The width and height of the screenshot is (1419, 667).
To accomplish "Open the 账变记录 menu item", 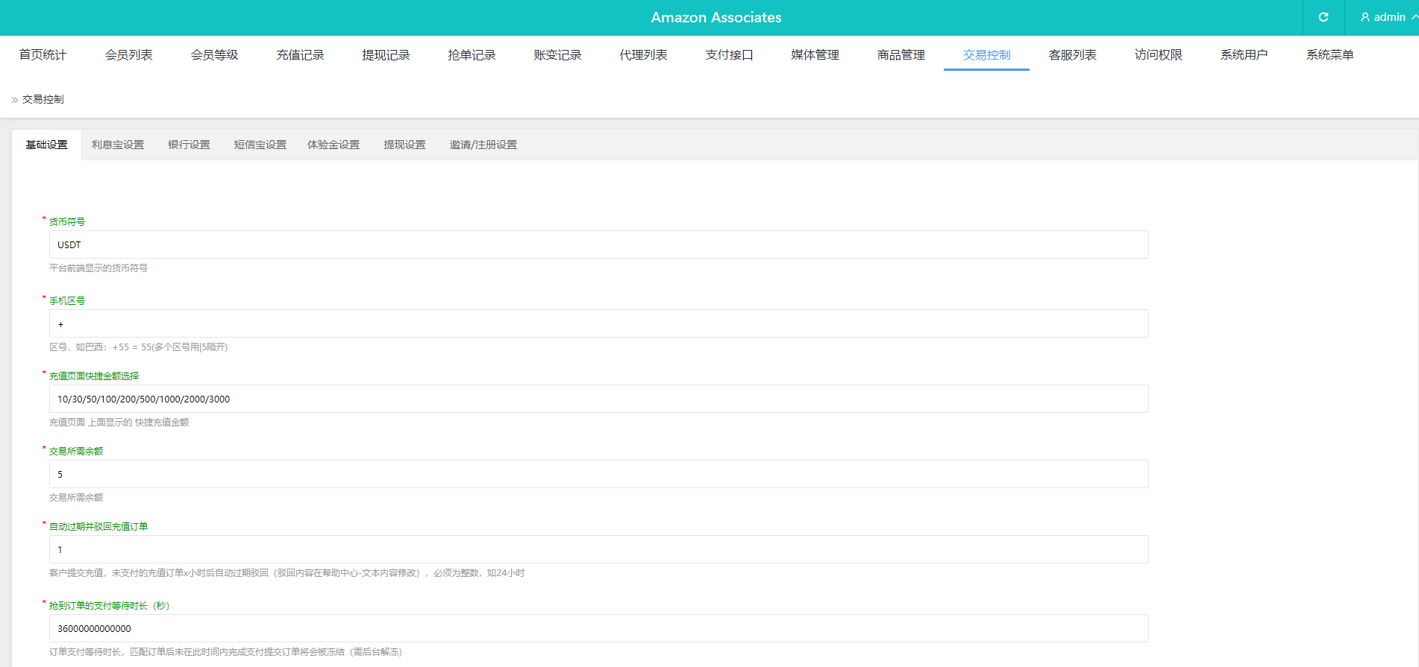I will click(557, 54).
